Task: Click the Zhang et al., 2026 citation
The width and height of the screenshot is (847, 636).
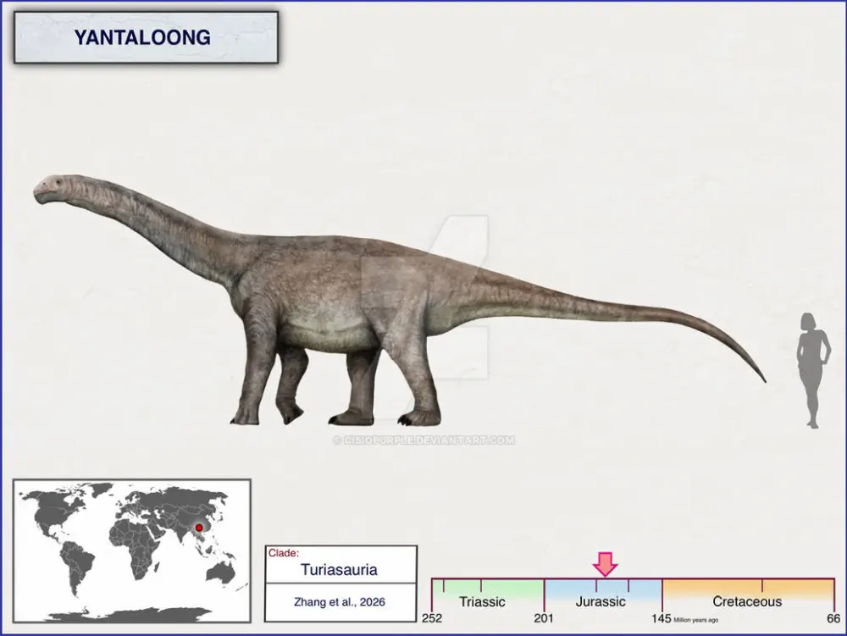Action: 339,602
